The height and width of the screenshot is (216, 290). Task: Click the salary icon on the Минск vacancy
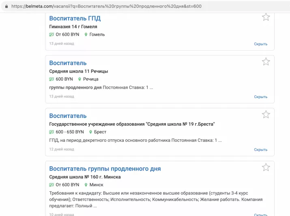tap(52, 185)
